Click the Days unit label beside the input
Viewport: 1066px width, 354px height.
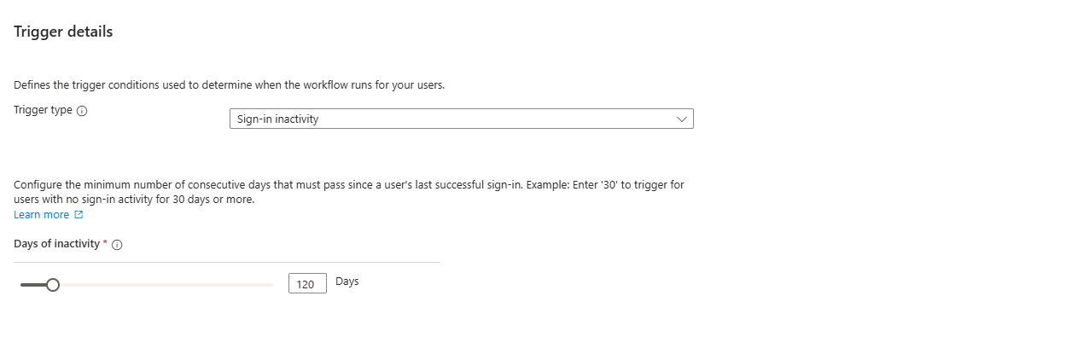click(x=347, y=281)
